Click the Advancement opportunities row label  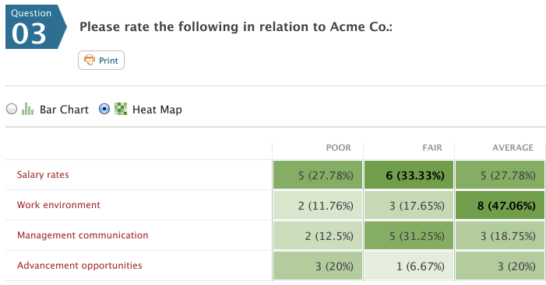point(79,266)
